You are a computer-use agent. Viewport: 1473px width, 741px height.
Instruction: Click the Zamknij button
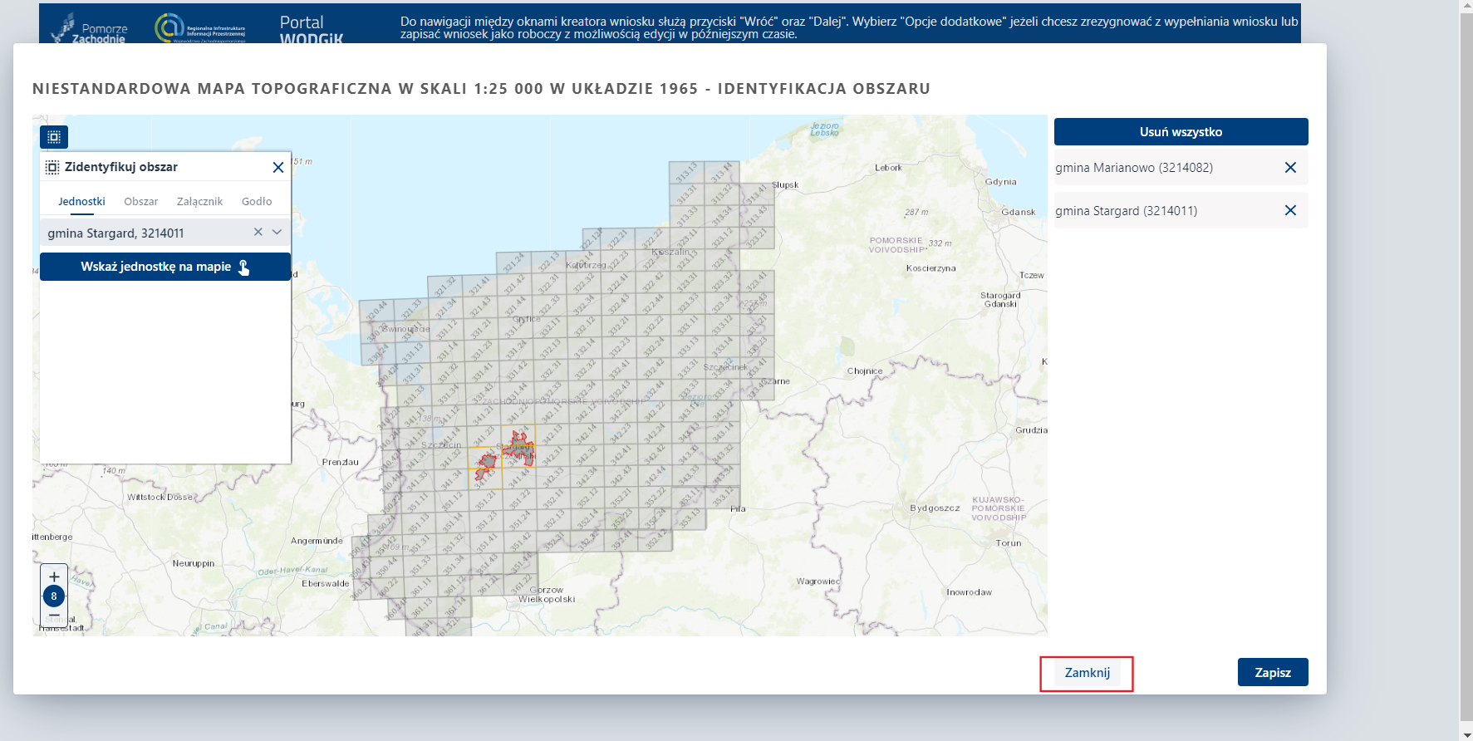pyautogui.click(x=1087, y=673)
